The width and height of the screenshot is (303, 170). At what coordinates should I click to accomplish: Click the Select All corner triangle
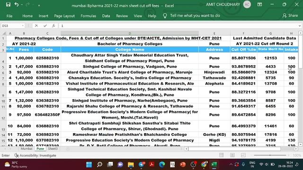coord(3,33)
